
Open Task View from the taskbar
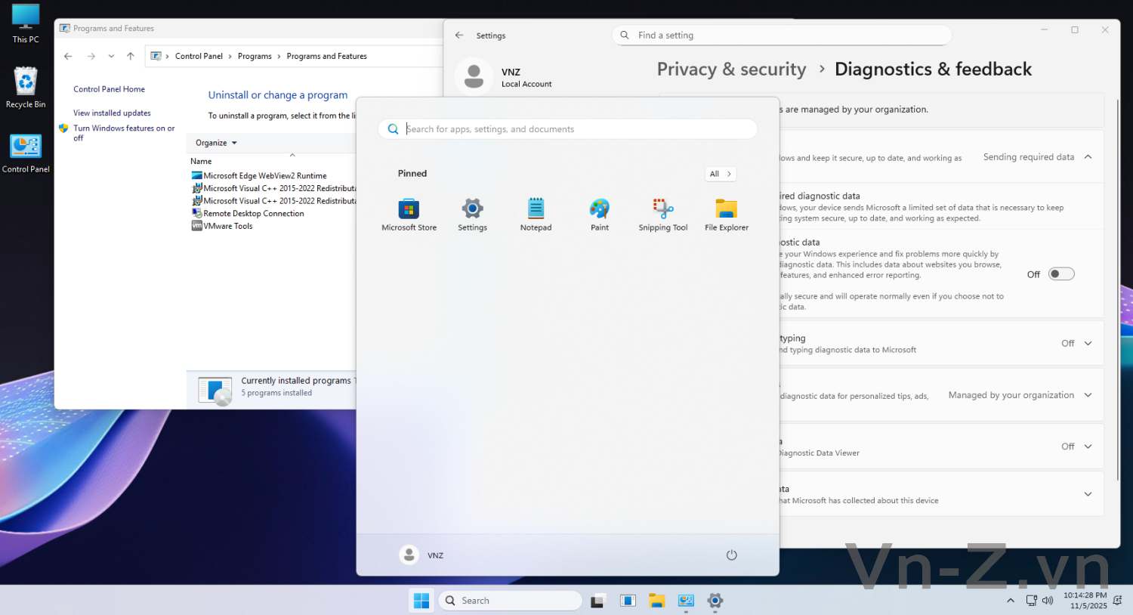point(597,601)
